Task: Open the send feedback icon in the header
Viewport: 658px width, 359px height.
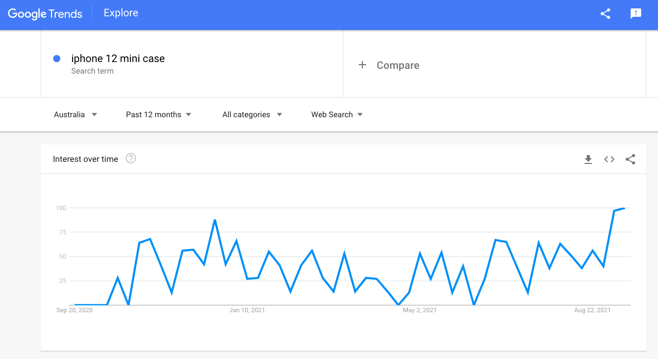Action: pyautogui.click(x=636, y=14)
